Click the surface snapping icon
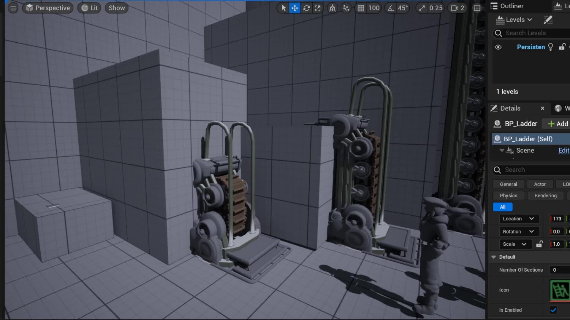570x320 pixels. (x=346, y=8)
